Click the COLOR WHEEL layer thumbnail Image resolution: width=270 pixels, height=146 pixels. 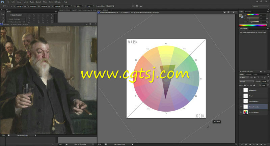pyautogui.click(x=246, y=112)
